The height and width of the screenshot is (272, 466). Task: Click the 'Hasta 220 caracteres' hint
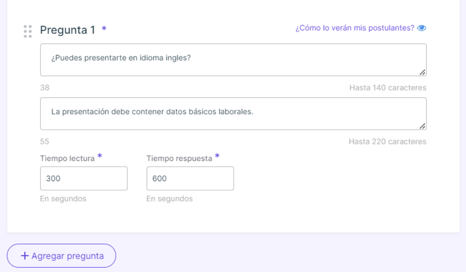[387, 141]
